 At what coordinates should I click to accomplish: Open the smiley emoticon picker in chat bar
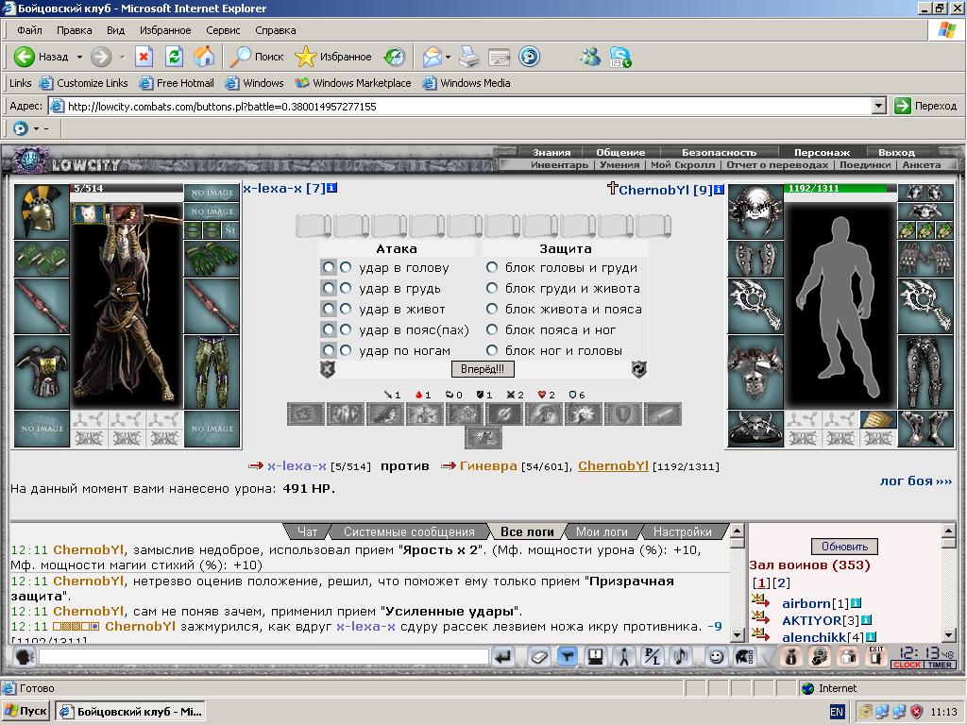pyautogui.click(x=716, y=657)
